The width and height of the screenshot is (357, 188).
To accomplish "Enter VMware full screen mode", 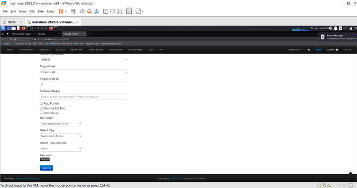I will (120, 12).
